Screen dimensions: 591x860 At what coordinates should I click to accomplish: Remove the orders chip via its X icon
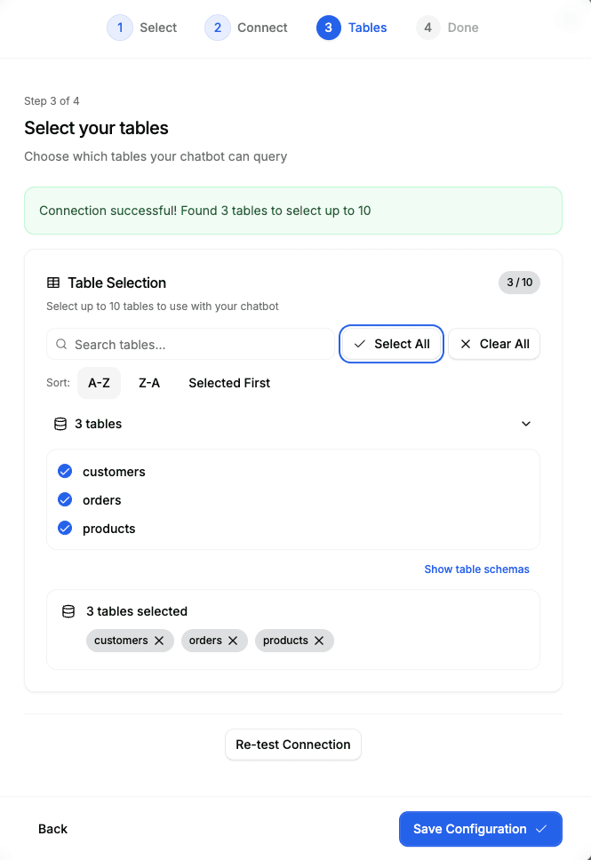234,640
